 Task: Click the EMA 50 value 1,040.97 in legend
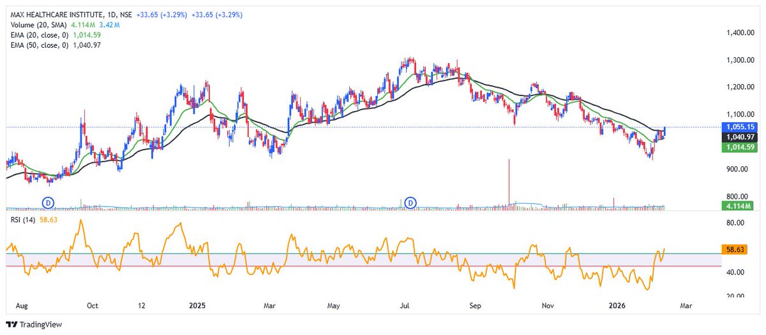pos(87,45)
